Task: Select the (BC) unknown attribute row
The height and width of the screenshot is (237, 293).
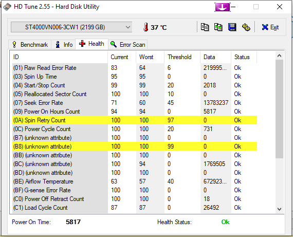Action: 135,164
